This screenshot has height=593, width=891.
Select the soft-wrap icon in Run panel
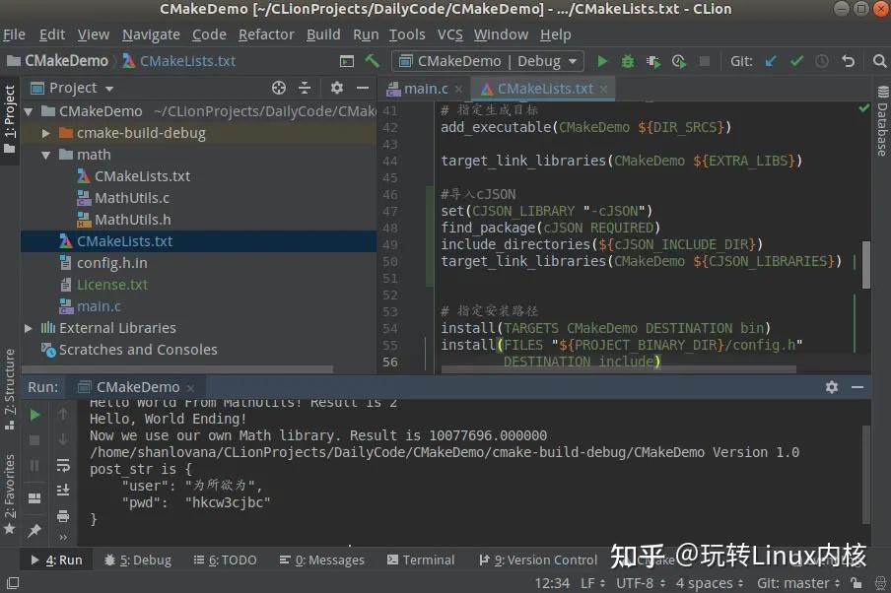click(x=63, y=466)
